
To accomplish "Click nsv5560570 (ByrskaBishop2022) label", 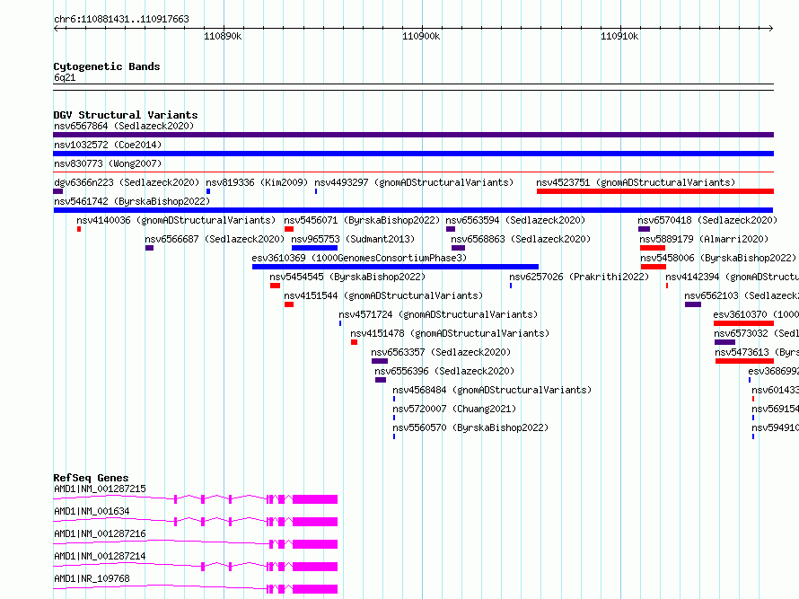I will (470, 427).
